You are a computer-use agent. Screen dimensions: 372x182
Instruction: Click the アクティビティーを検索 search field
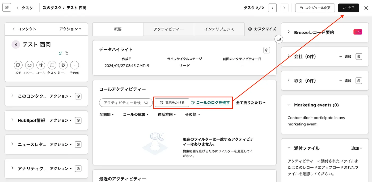point(123,103)
